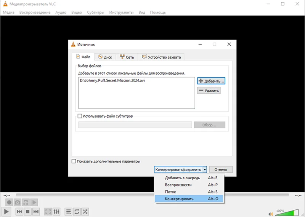
Task: Click the playback seek bar
Action: 152,195
